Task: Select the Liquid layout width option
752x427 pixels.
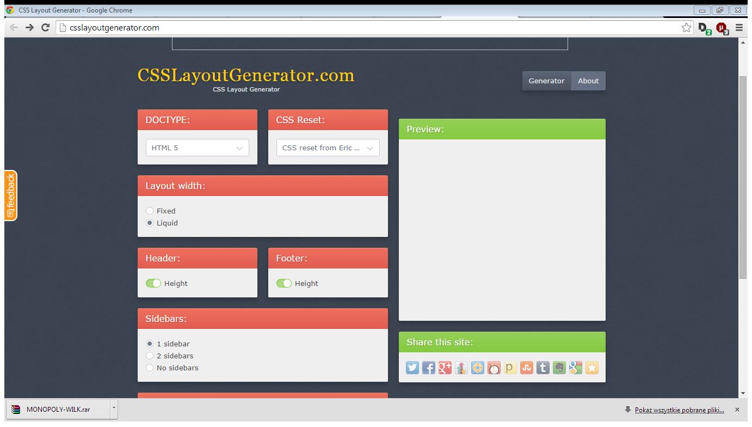Action: pos(150,223)
